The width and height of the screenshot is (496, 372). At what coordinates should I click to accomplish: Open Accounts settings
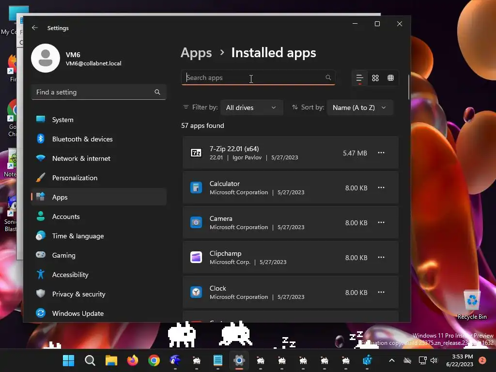99,217
